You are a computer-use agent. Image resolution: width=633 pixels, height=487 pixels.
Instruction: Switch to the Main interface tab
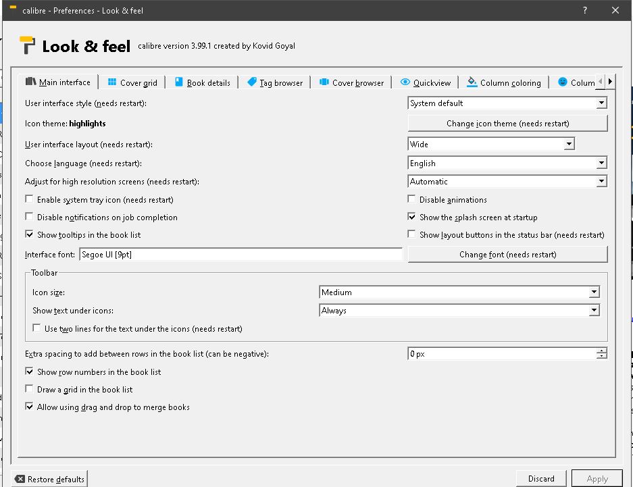point(58,82)
